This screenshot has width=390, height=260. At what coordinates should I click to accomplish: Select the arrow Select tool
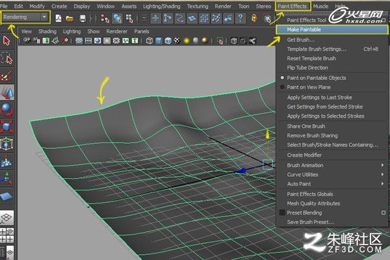point(6,41)
